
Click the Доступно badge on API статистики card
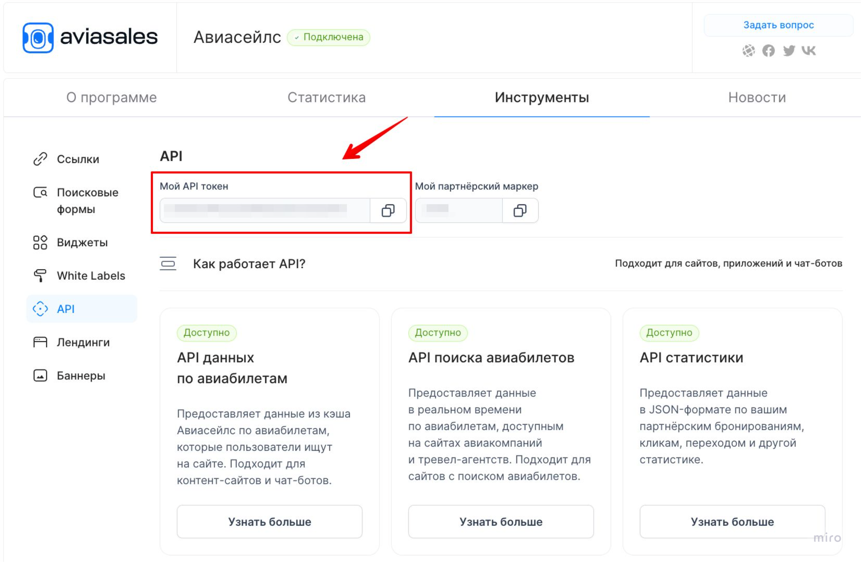[x=669, y=333]
